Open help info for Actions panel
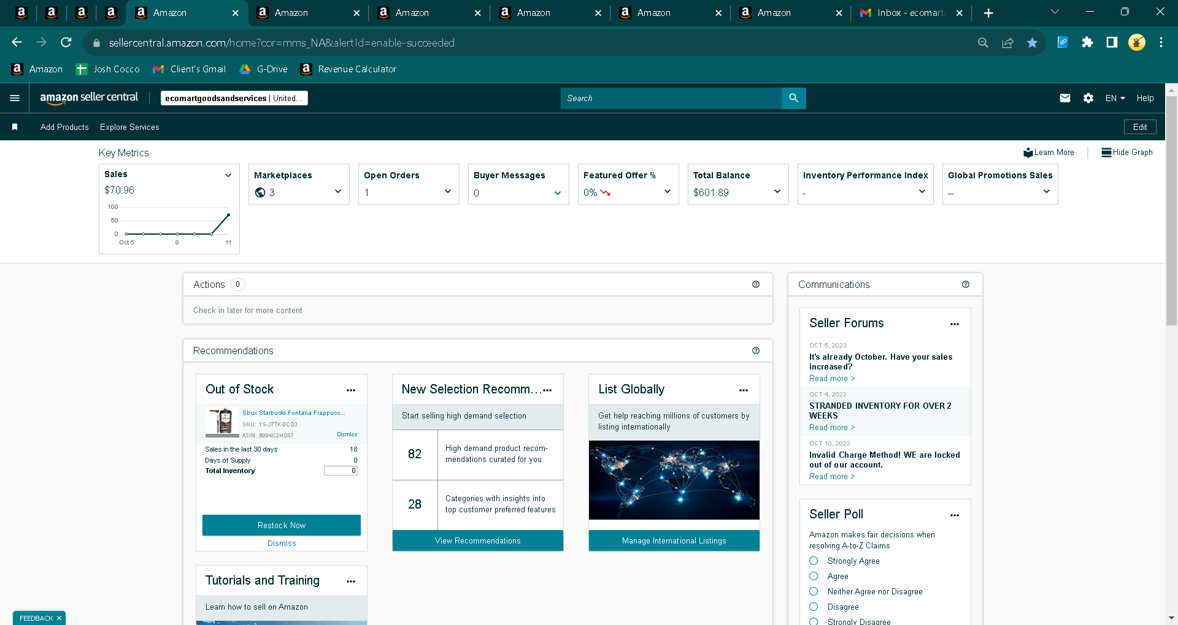 pos(756,284)
